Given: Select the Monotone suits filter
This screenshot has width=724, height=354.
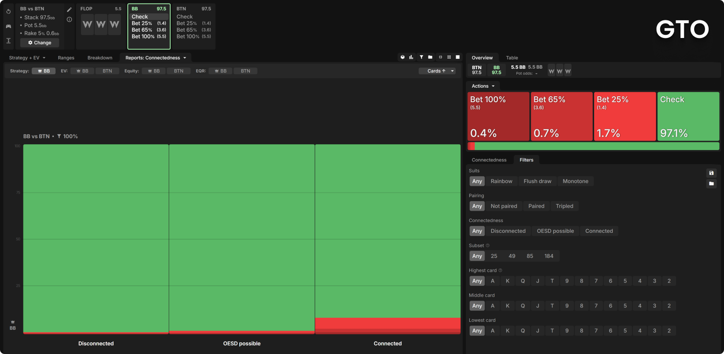Looking at the screenshot, I should (576, 181).
